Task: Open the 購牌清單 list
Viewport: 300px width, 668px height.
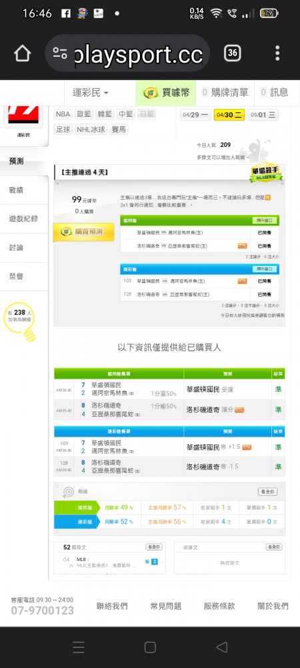Action: (225, 92)
